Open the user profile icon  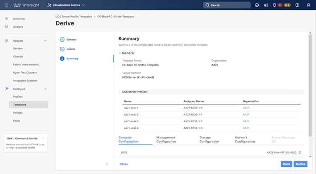click(x=308, y=5)
